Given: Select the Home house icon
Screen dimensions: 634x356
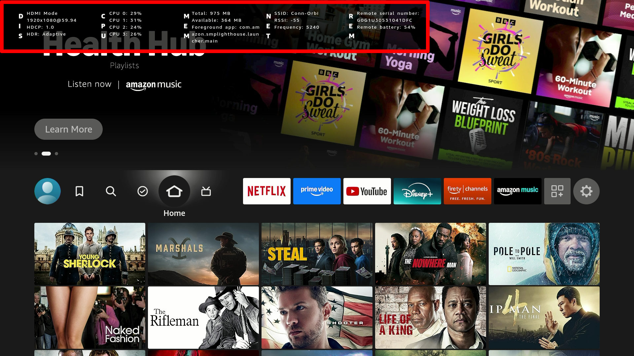Looking at the screenshot, I should point(174,191).
